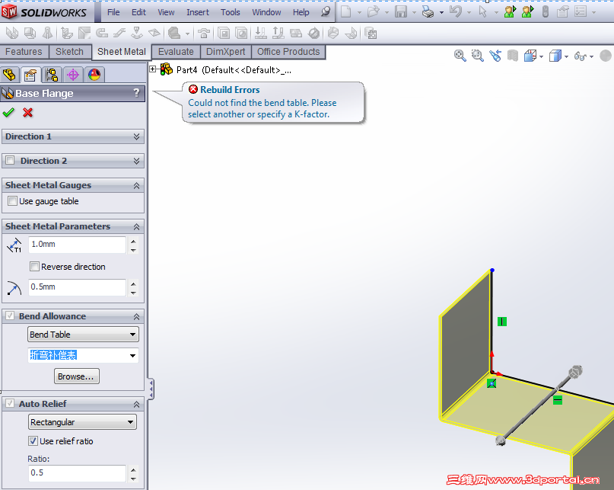
Task: Open the File menu
Action: (x=113, y=12)
